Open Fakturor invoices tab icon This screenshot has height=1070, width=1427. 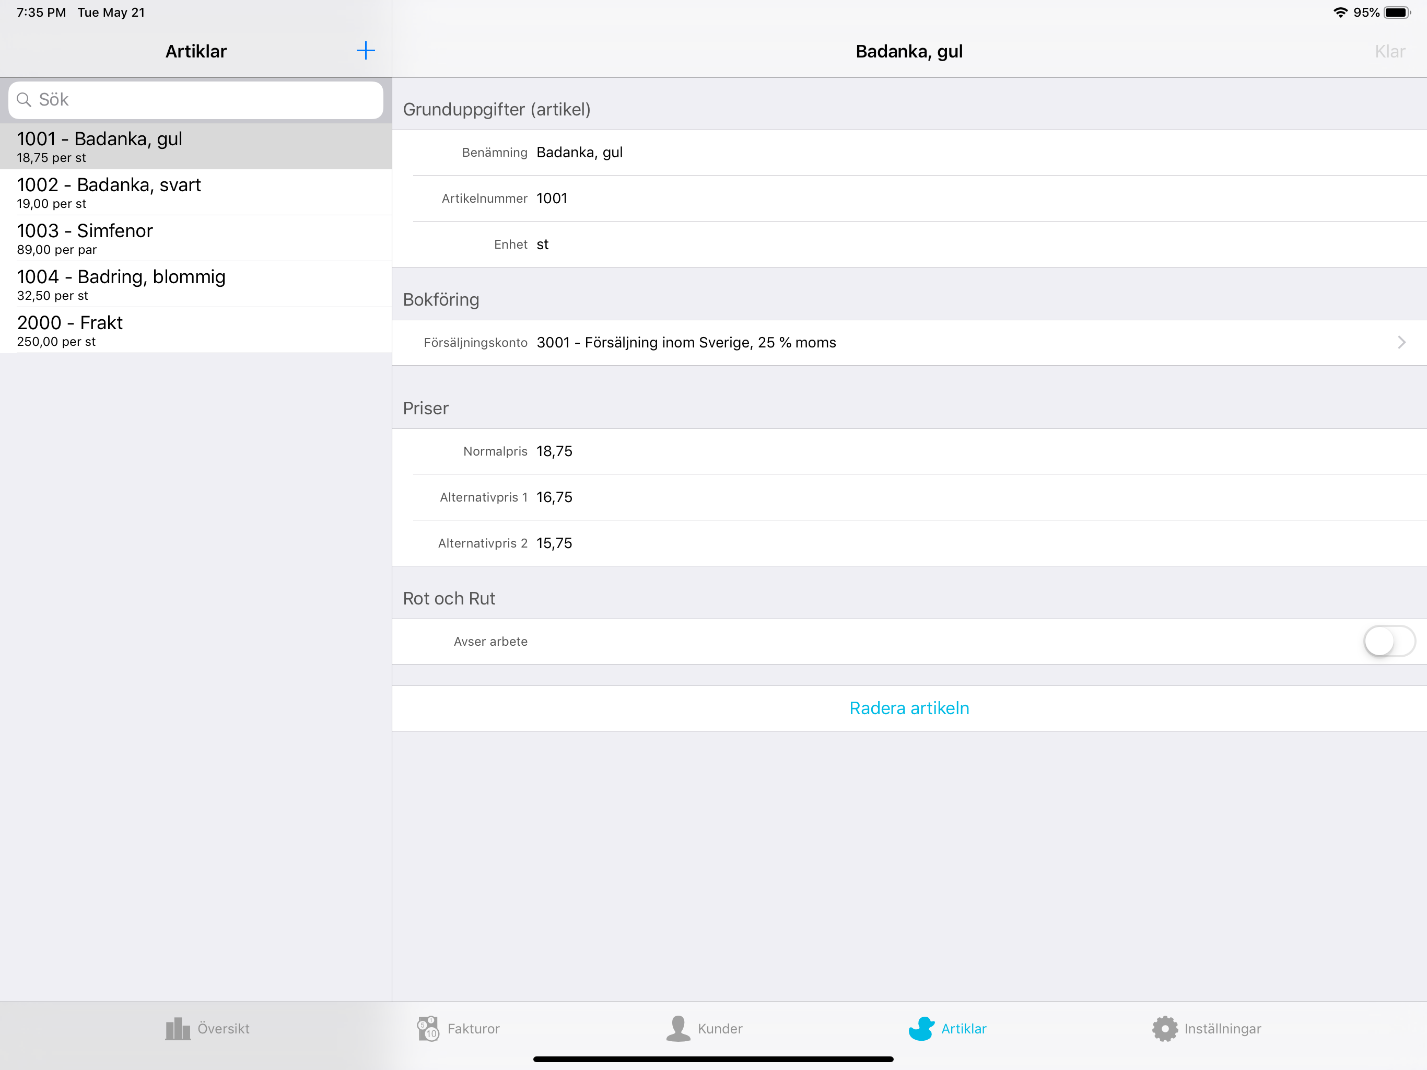[x=428, y=1028]
